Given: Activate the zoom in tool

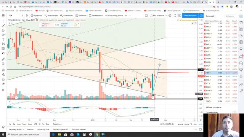Looking at the screenshot, I should coord(3,64).
